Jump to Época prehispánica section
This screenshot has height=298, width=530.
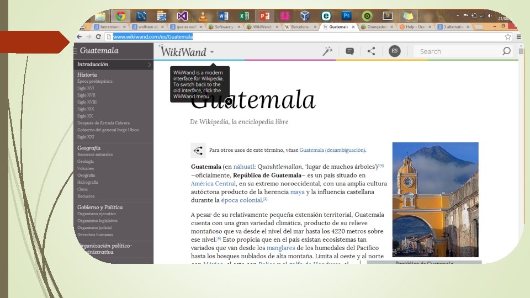point(94,82)
